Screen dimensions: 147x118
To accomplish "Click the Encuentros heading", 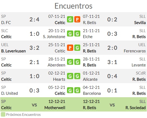I will pos(73,6).
